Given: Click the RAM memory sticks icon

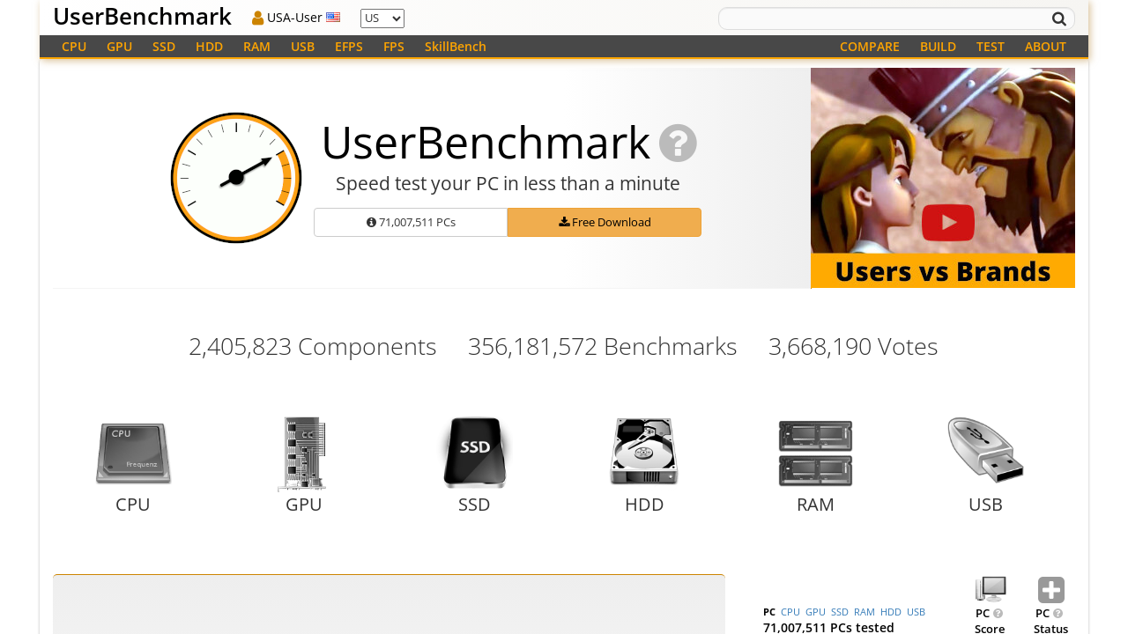Looking at the screenshot, I should coord(815,453).
